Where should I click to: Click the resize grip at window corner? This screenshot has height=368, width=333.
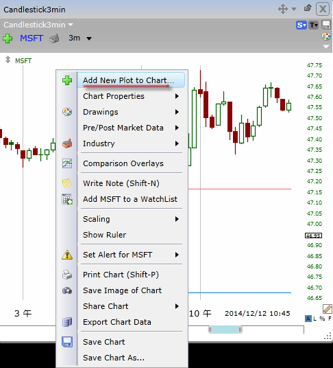coord(328,336)
